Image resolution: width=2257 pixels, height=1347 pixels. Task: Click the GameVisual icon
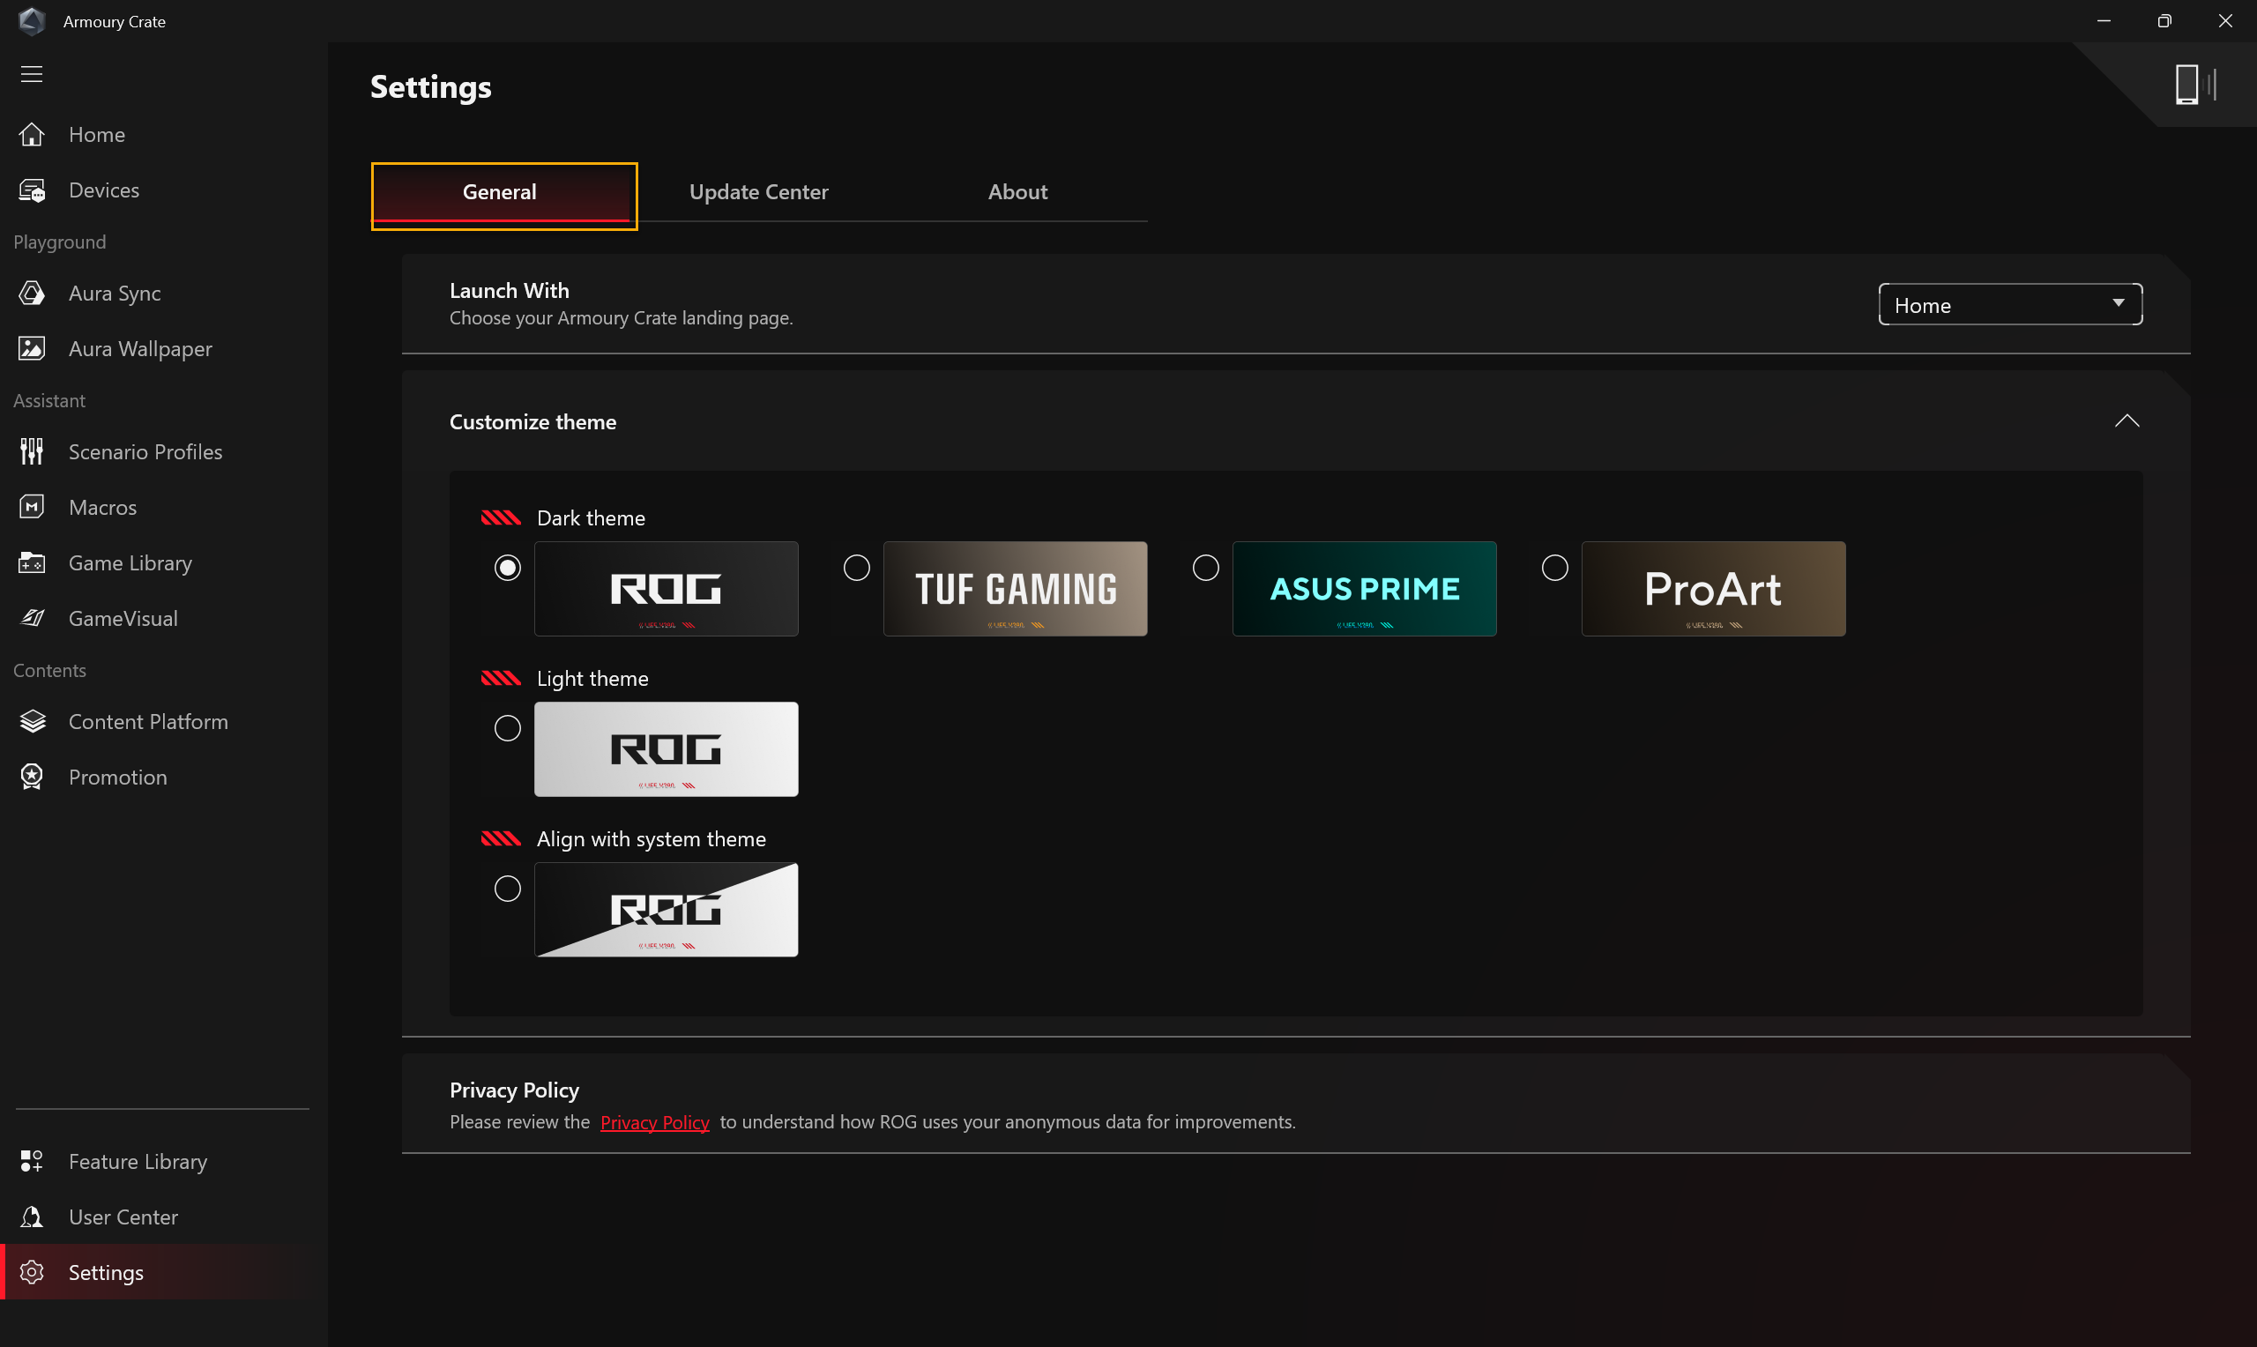point(32,618)
